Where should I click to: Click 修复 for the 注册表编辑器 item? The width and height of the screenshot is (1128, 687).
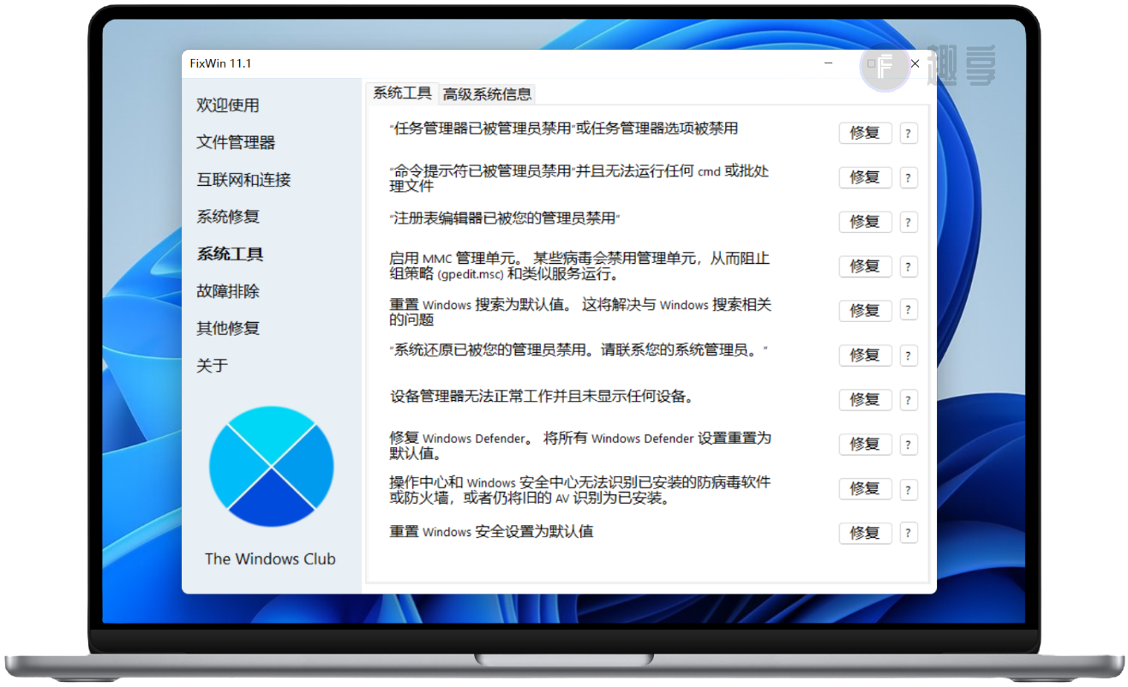tap(865, 222)
